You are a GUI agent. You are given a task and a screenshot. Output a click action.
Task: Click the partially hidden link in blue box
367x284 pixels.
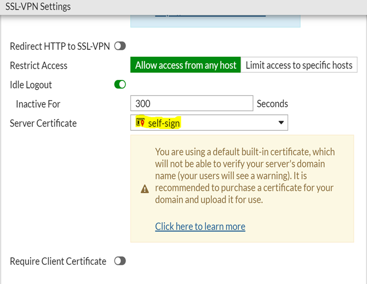(x=210, y=14)
